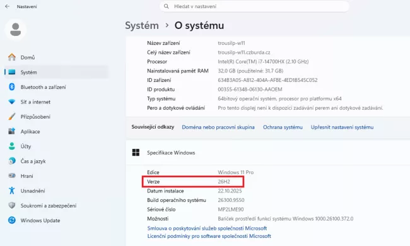Click the serial number MP2LME90
410x246 pixels.
pos(231,209)
